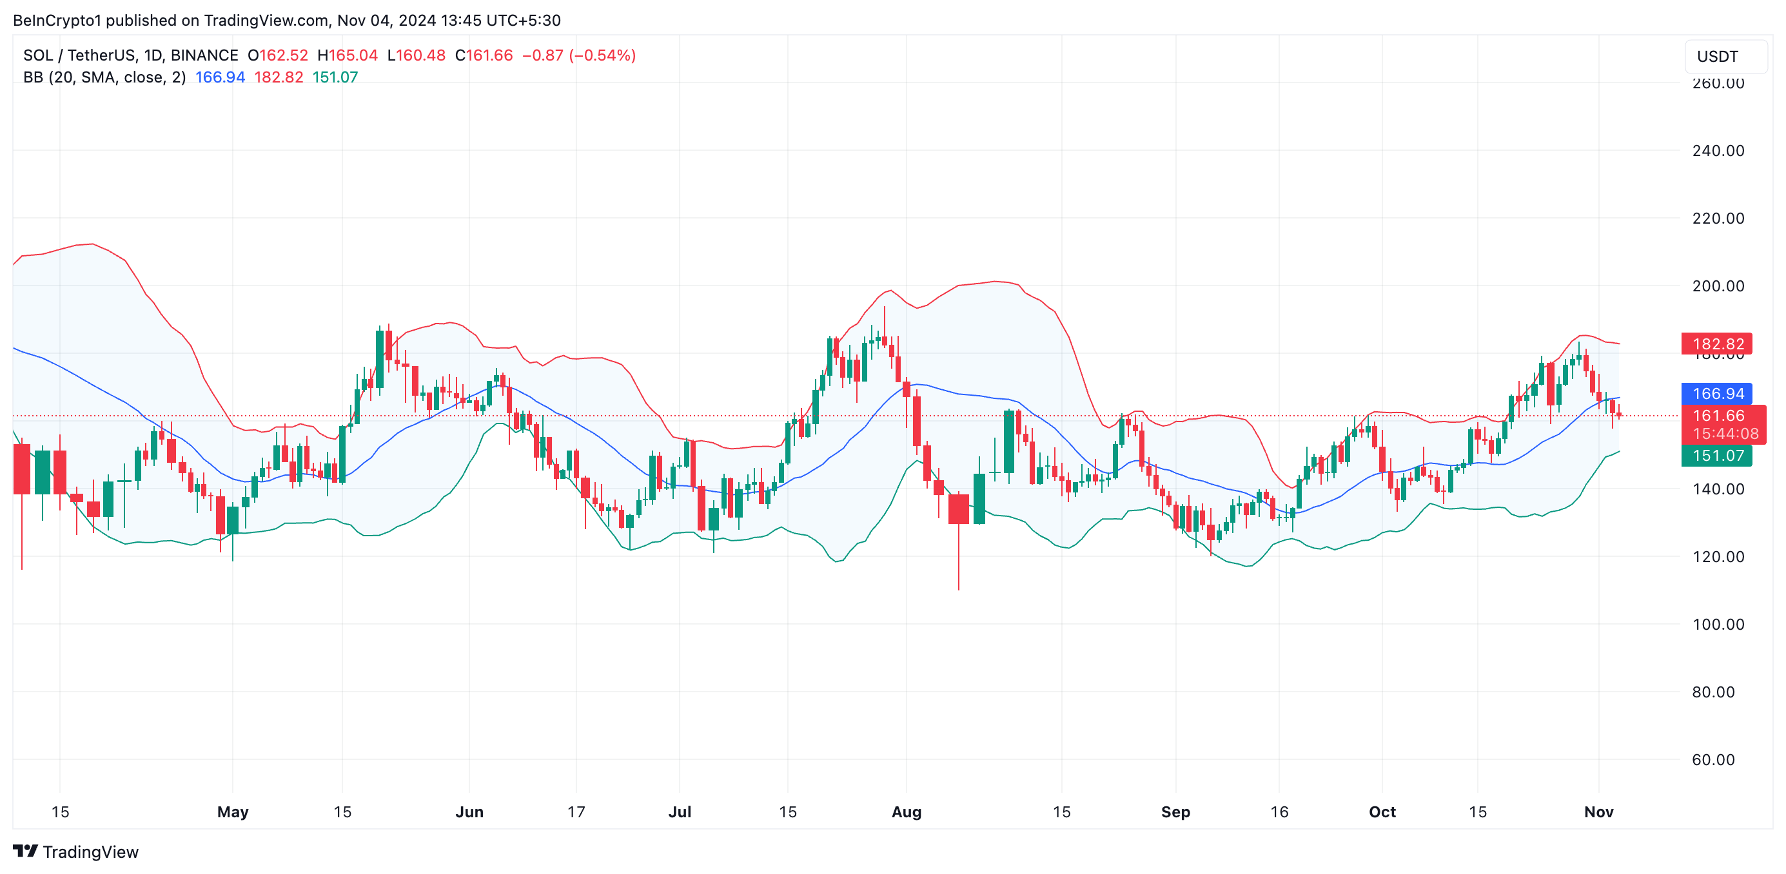Click the BB (20, SMA, close, 2) indicator label
This screenshot has height=874, width=1786.
click(x=104, y=77)
